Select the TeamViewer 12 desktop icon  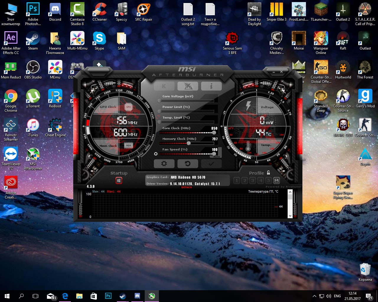coord(11,159)
